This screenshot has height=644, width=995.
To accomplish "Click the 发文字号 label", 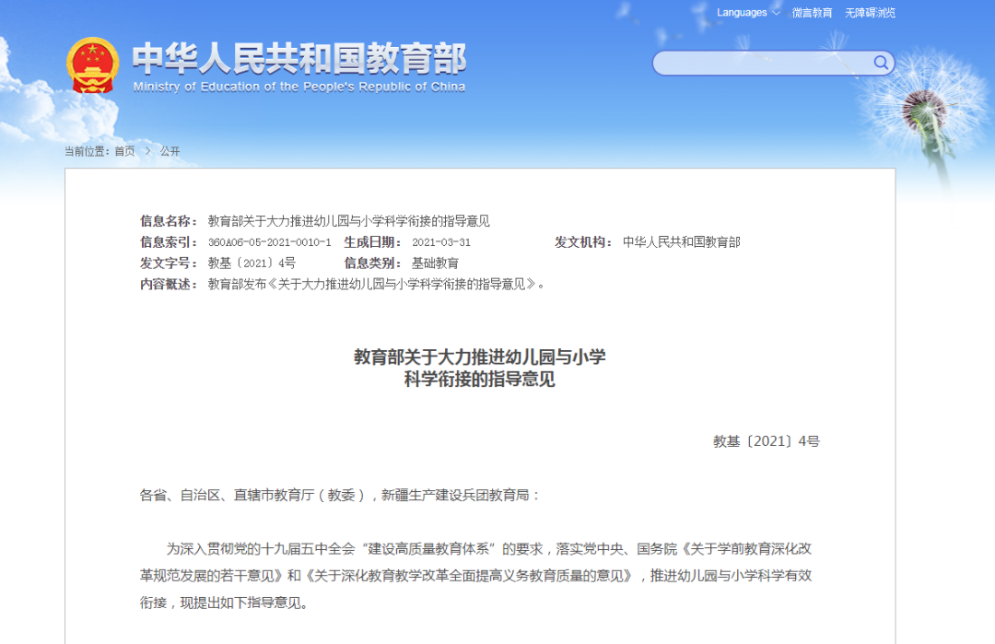I will 169,263.
